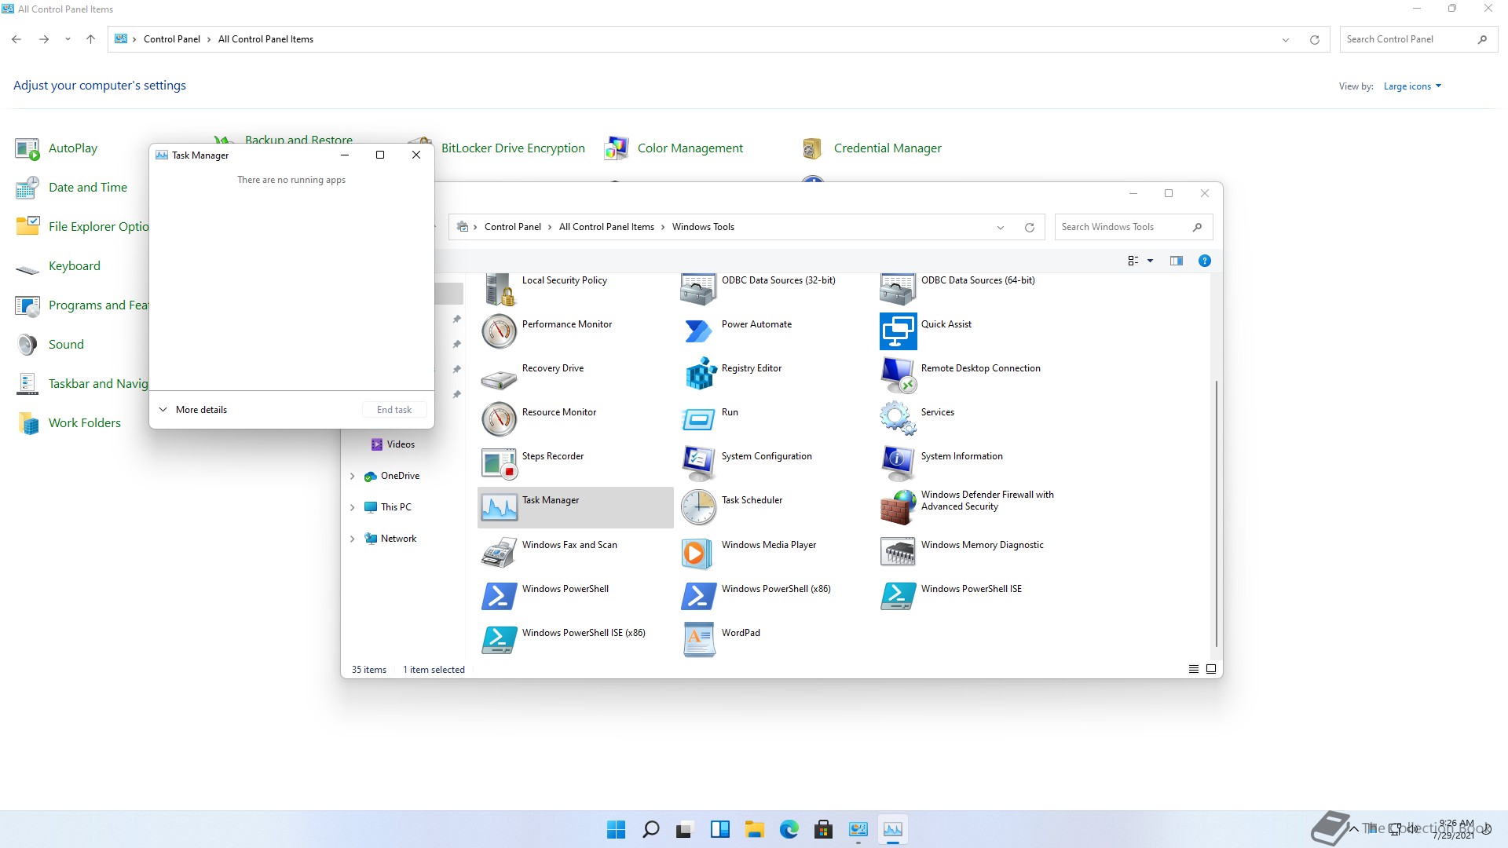Click Search Windows Tools field
Viewport: 1508px width, 848px height.
[1133, 227]
